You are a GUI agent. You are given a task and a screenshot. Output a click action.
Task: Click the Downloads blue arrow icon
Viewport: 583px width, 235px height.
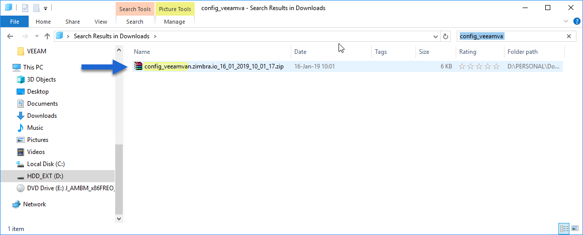[21, 116]
